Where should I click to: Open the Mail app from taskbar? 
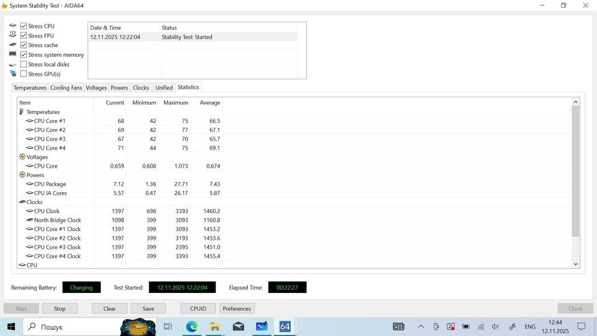238,326
